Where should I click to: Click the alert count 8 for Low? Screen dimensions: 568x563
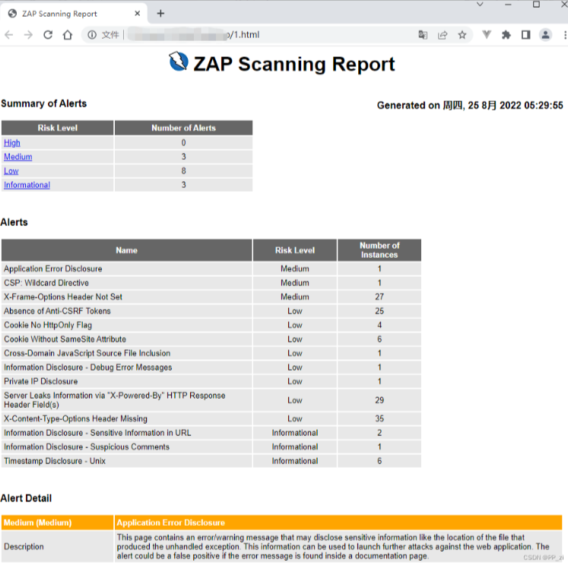(184, 171)
